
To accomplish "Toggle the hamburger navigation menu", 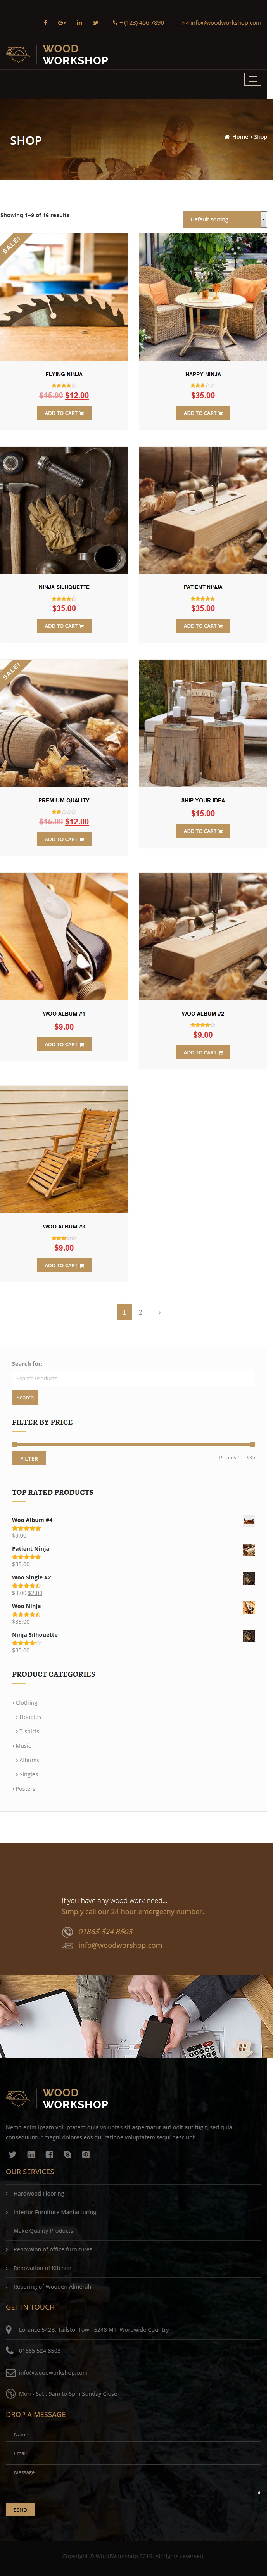I will point(252,79).
